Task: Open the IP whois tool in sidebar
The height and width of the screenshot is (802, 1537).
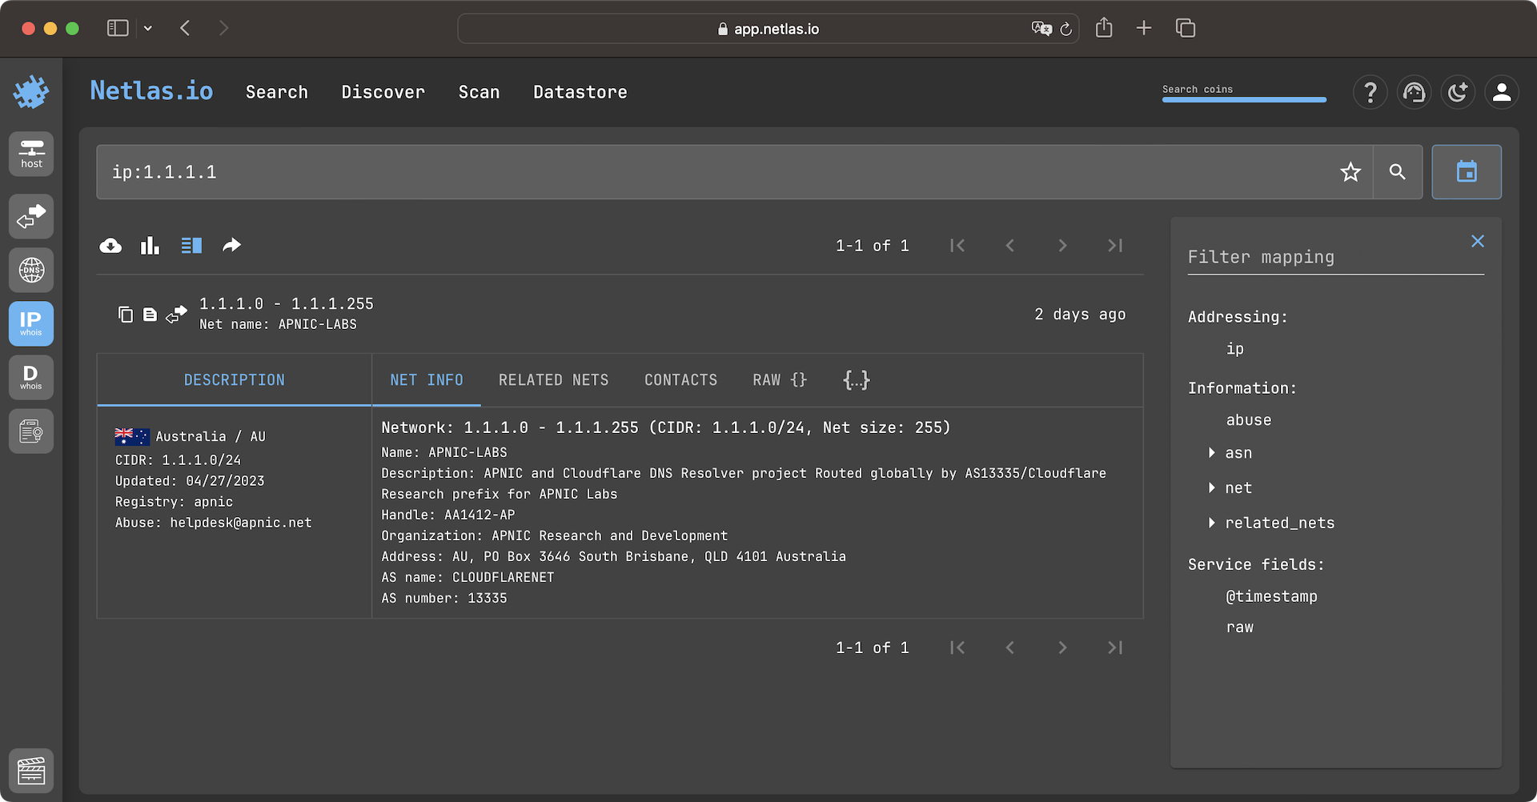Action: (30, 323)
